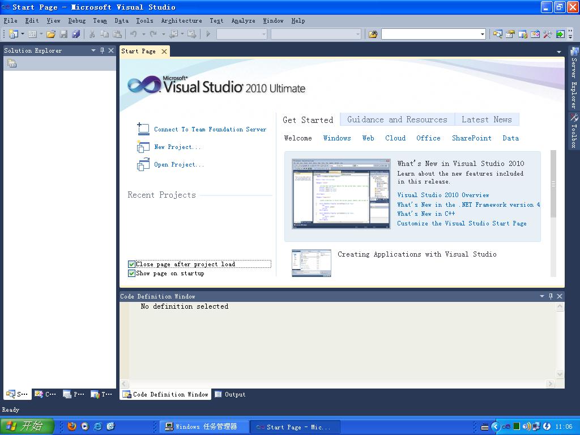Open Solution Explorer from the toolbar icon
The width and height of the screenshot is (580, 435).
498,34
